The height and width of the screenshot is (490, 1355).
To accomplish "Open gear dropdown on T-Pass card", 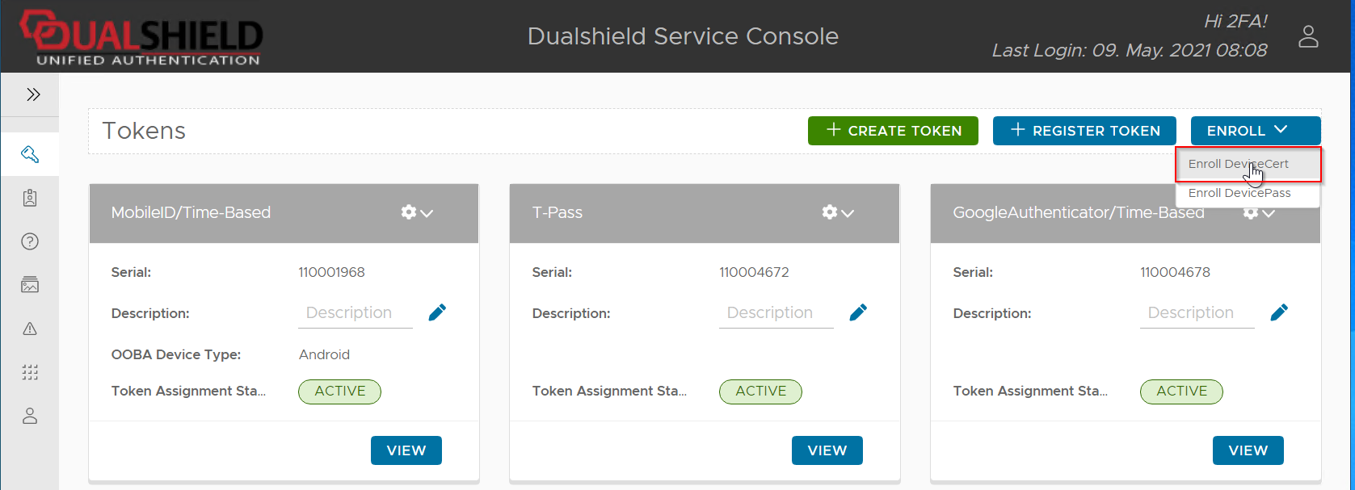I will 838,212.
